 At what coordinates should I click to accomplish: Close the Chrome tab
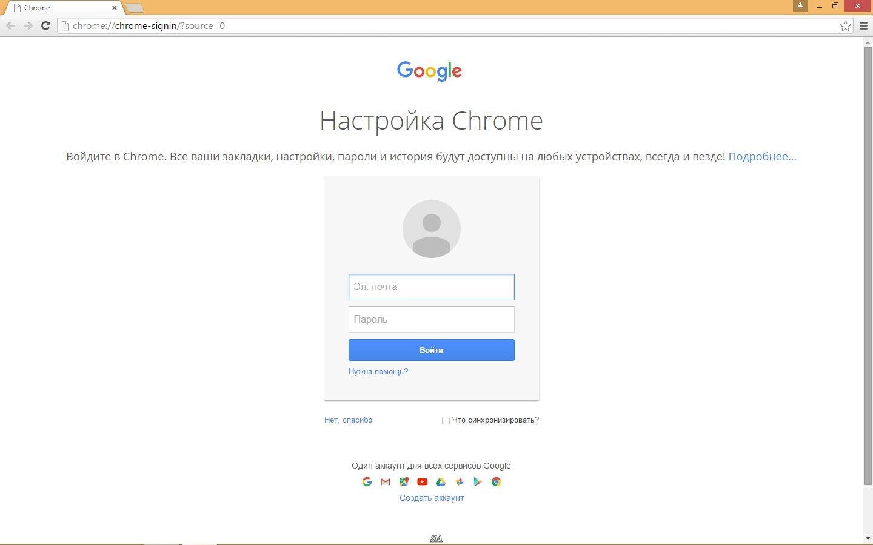(x=114, y=8)
